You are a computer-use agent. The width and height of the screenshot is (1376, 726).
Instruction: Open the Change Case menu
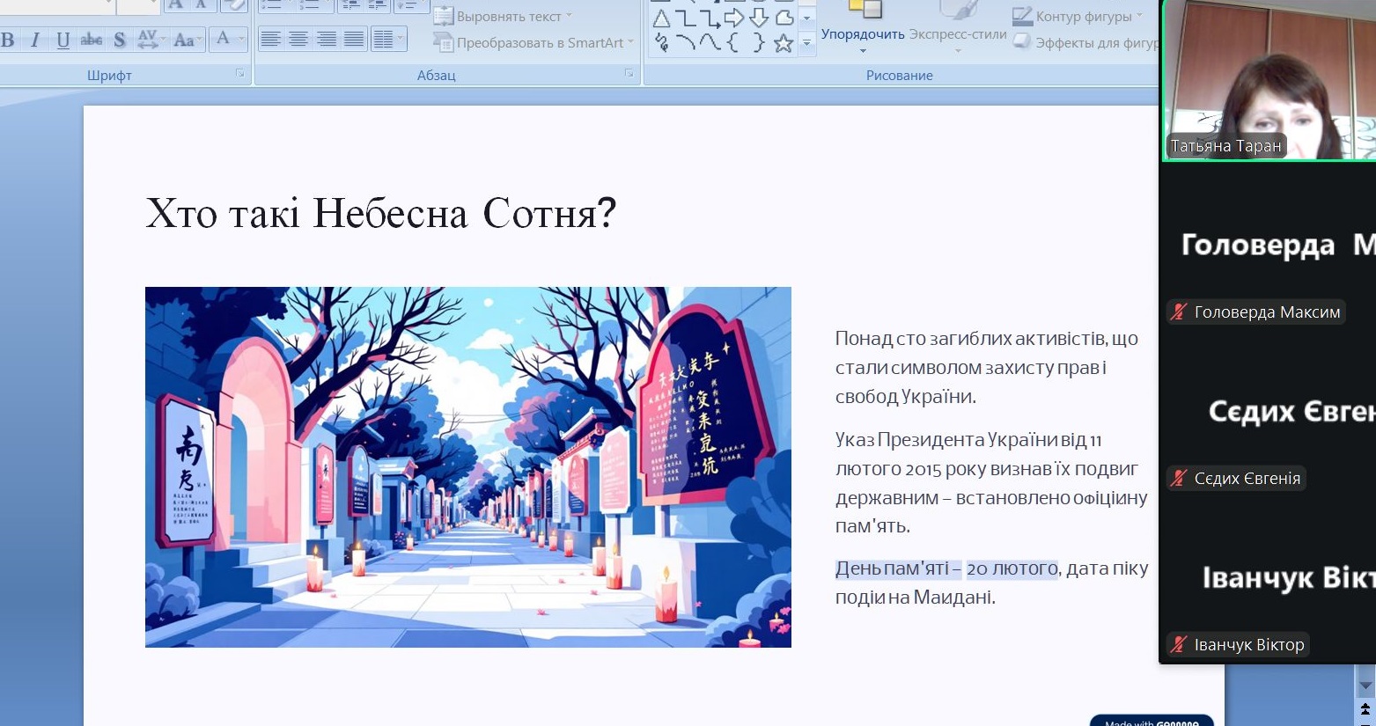coord(187,40)
